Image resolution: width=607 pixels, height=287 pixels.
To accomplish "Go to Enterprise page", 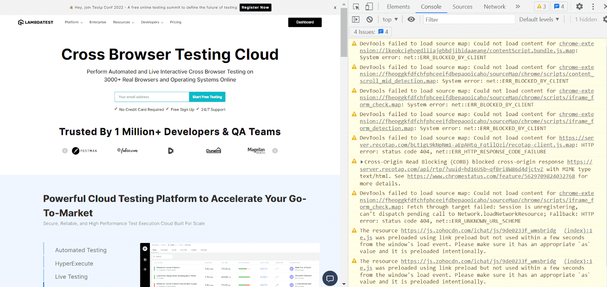I will coord(98,22).
